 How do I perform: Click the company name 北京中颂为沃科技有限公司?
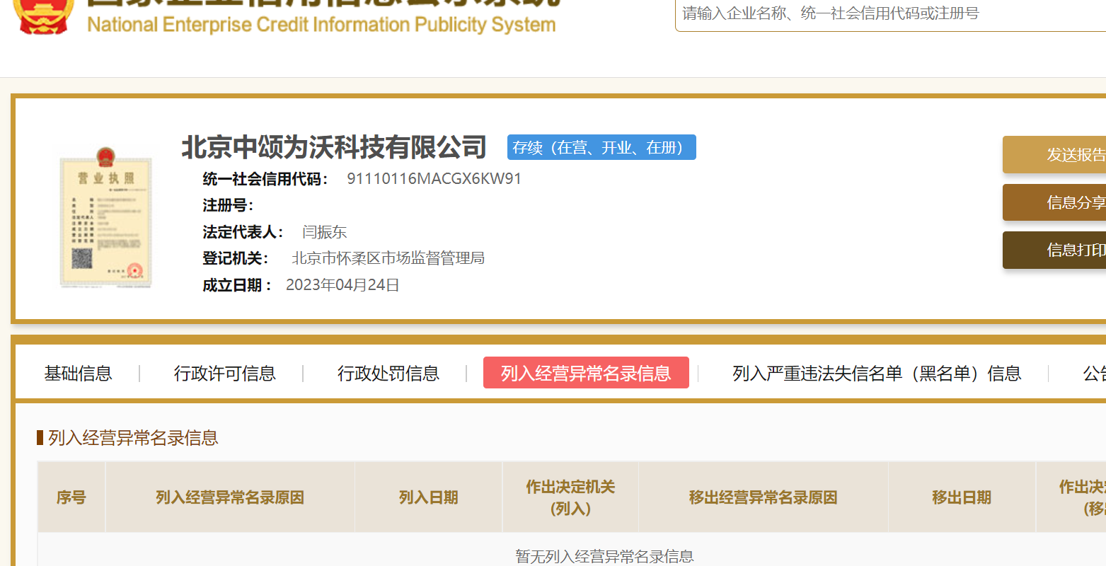coord(334,147)
